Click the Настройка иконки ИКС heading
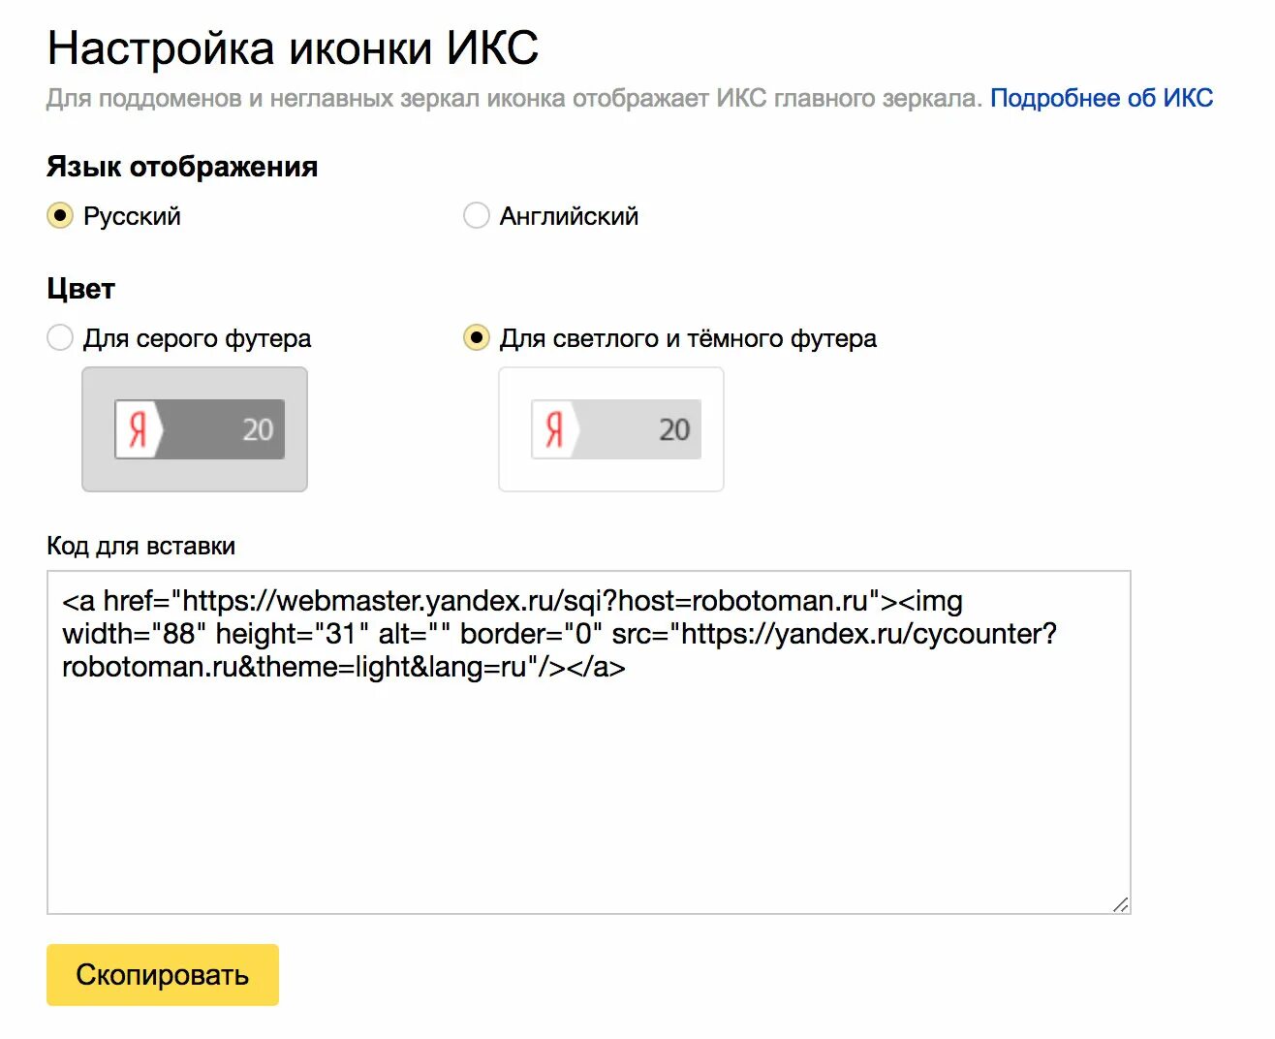 pos(293,48)
